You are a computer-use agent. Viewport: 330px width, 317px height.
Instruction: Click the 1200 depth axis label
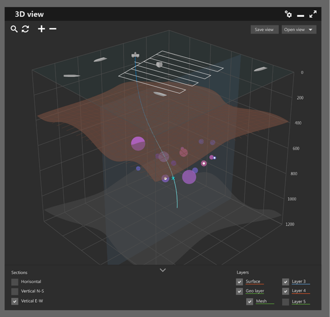[290, 224]
